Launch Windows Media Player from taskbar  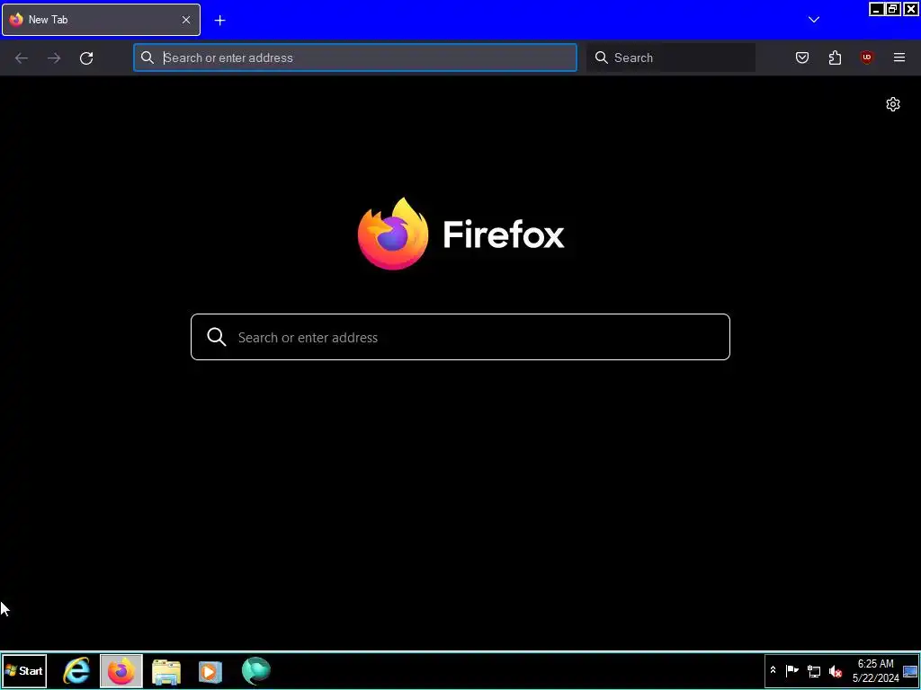pyautogui.click(x=210, y=670)
